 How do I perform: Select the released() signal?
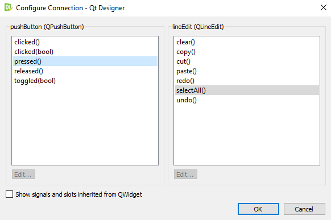tap(85, 71)
